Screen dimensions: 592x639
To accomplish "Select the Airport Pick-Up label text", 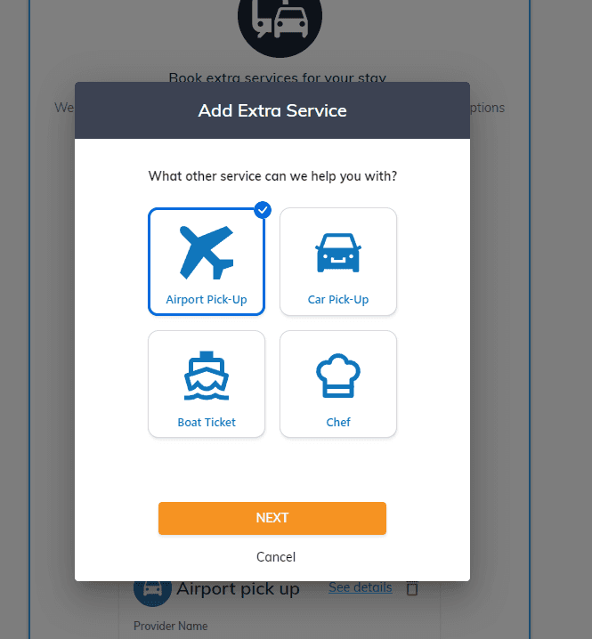I will click(207, 300).
